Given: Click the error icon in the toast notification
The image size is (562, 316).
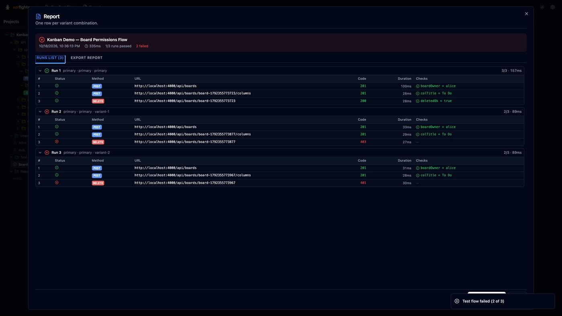Looking at the screenshot, I should point(457,301).
